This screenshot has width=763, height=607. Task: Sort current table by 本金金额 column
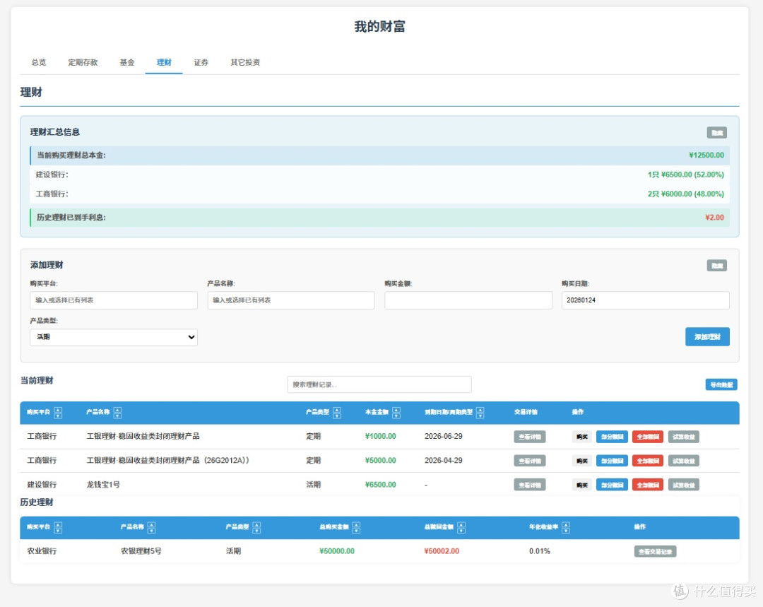click(x=396, y=413)
